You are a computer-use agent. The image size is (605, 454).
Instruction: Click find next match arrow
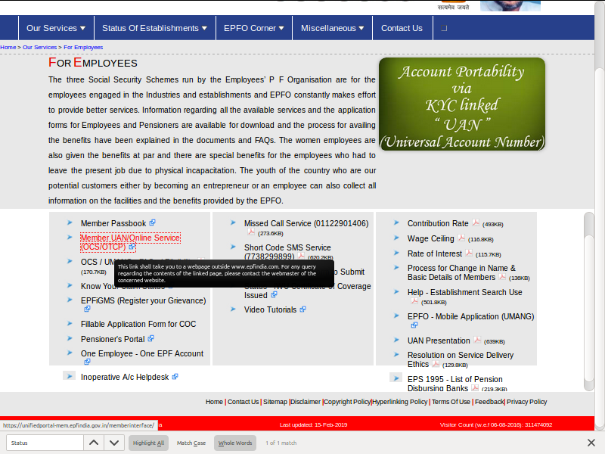click(x=114, y=443)
